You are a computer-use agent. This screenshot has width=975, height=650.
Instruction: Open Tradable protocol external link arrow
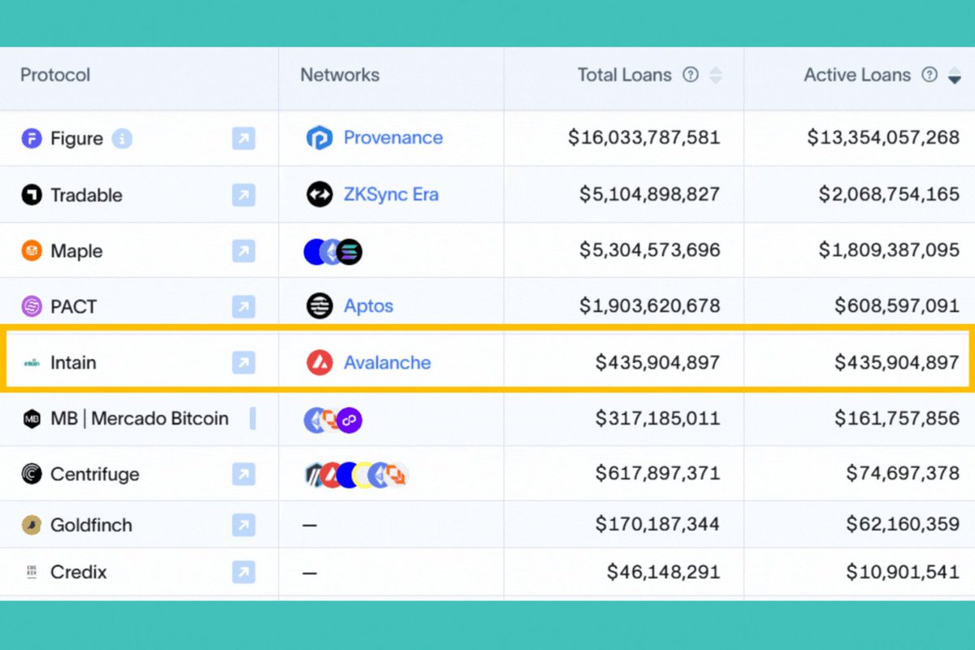[243, 195]
